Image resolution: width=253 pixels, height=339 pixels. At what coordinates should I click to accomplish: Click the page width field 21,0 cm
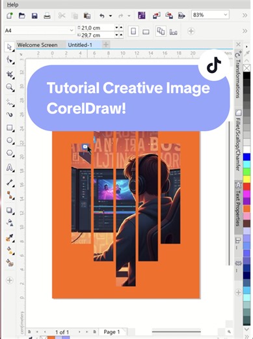[x=98, y=28]
